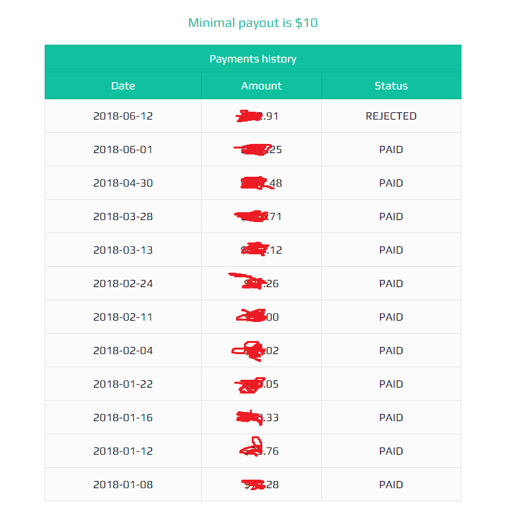Click the 2018-03-13 date cell
This screenshot has width=518, height=523.
pyautogui.click(x=123, y=250)
